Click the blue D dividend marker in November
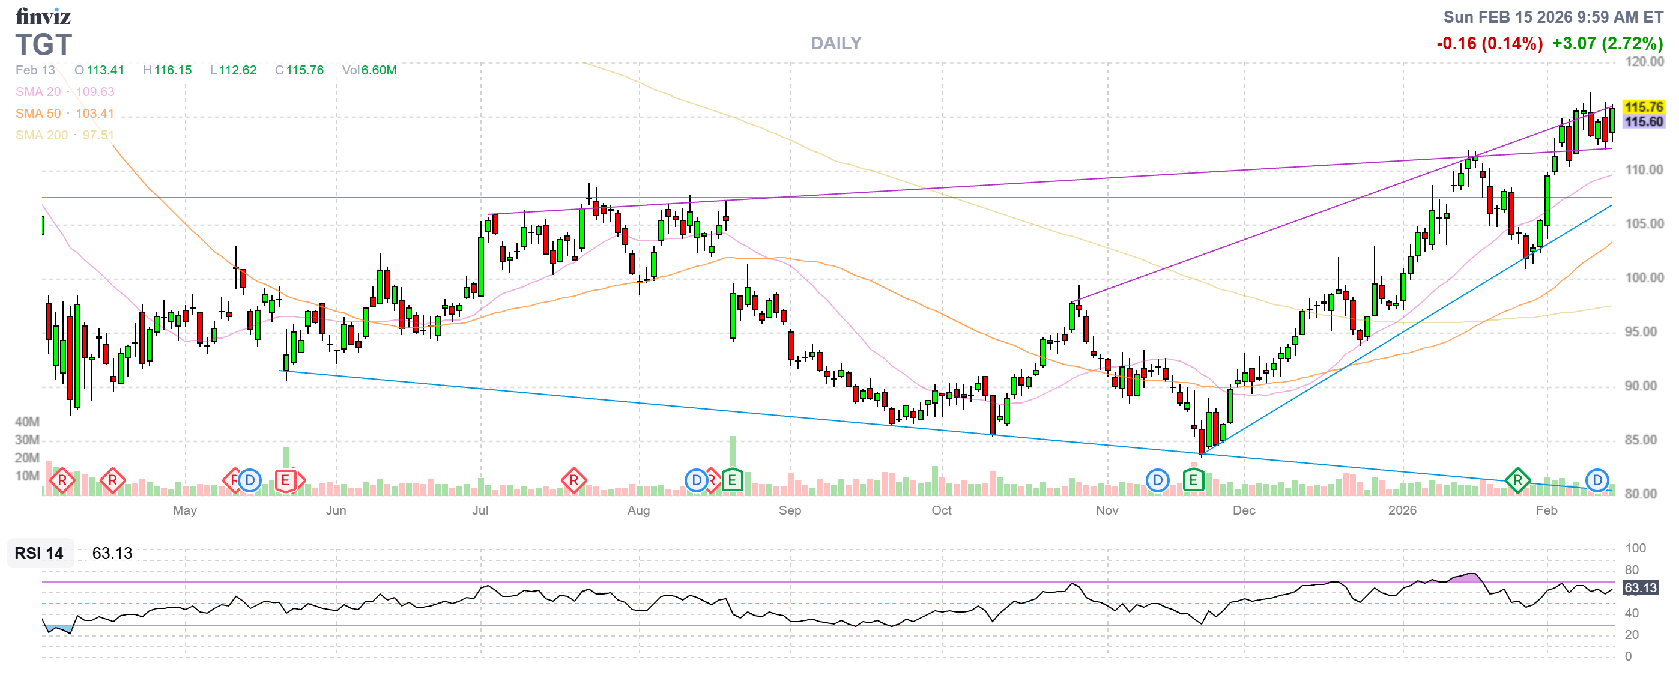1679x675 pixels. pos(1158,482)
